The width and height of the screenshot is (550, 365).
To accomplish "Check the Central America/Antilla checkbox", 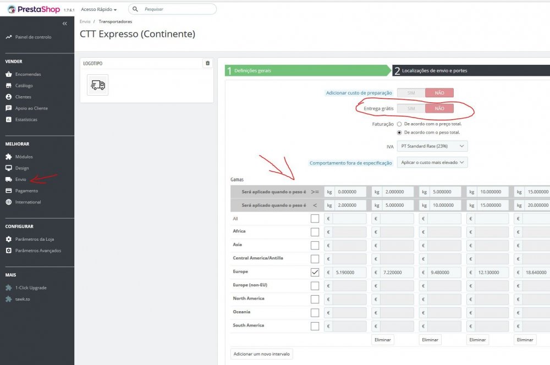I will click(315, 259).
